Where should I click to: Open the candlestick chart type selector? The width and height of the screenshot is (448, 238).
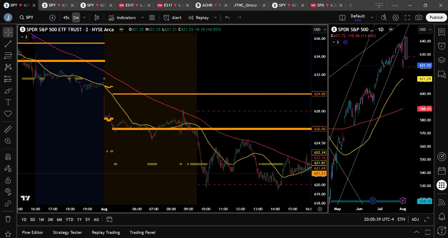pos(97,17)
